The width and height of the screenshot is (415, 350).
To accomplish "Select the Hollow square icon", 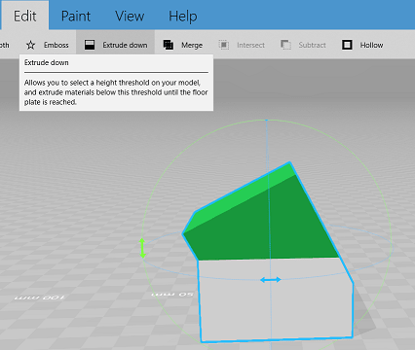I will 347,45.
